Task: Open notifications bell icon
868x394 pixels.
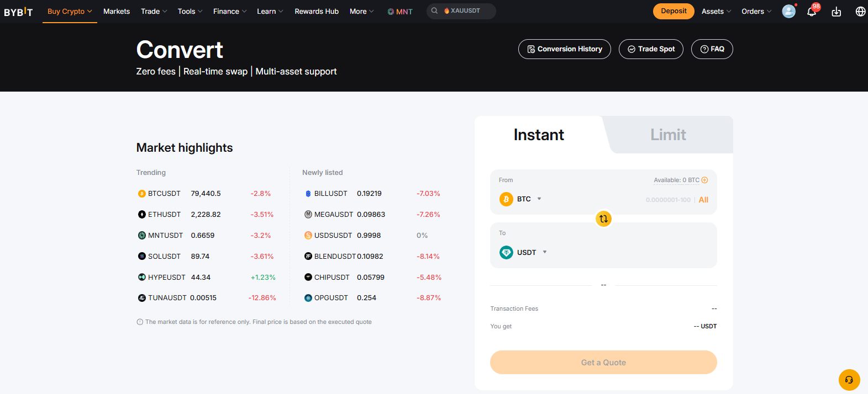Action: [812, 12]
